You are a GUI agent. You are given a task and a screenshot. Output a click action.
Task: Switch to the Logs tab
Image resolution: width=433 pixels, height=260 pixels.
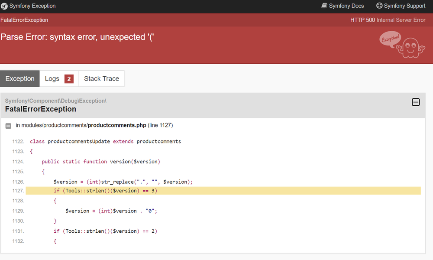coord(52,79)
